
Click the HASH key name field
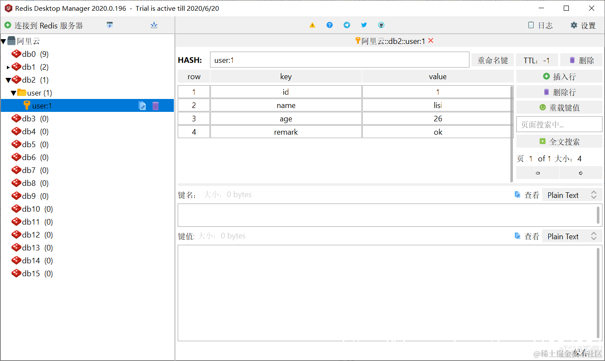click(x=340, y=60)
